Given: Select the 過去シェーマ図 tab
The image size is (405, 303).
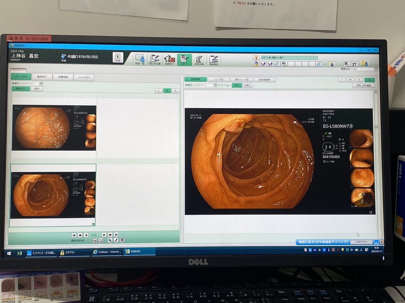Looking at the screenshot, I should [242, 80].
